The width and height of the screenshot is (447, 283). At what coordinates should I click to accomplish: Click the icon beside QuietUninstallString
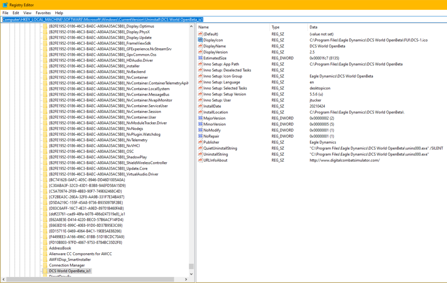200,148
